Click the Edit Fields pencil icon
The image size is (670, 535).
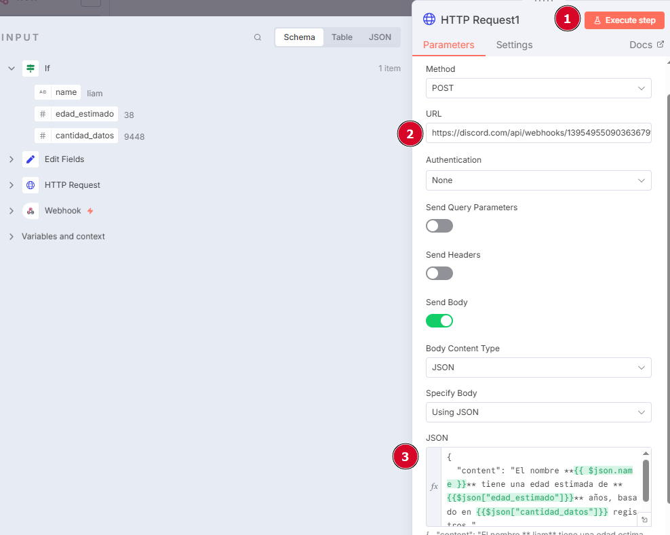31,159
